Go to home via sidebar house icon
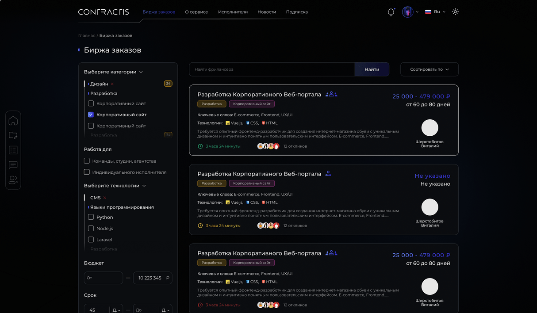 click(x=13, y=121)
